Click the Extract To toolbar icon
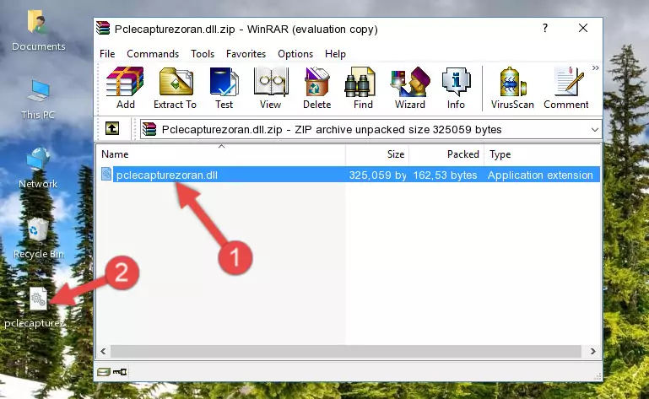Screen dimensions: 649x399 click(175, 89)
